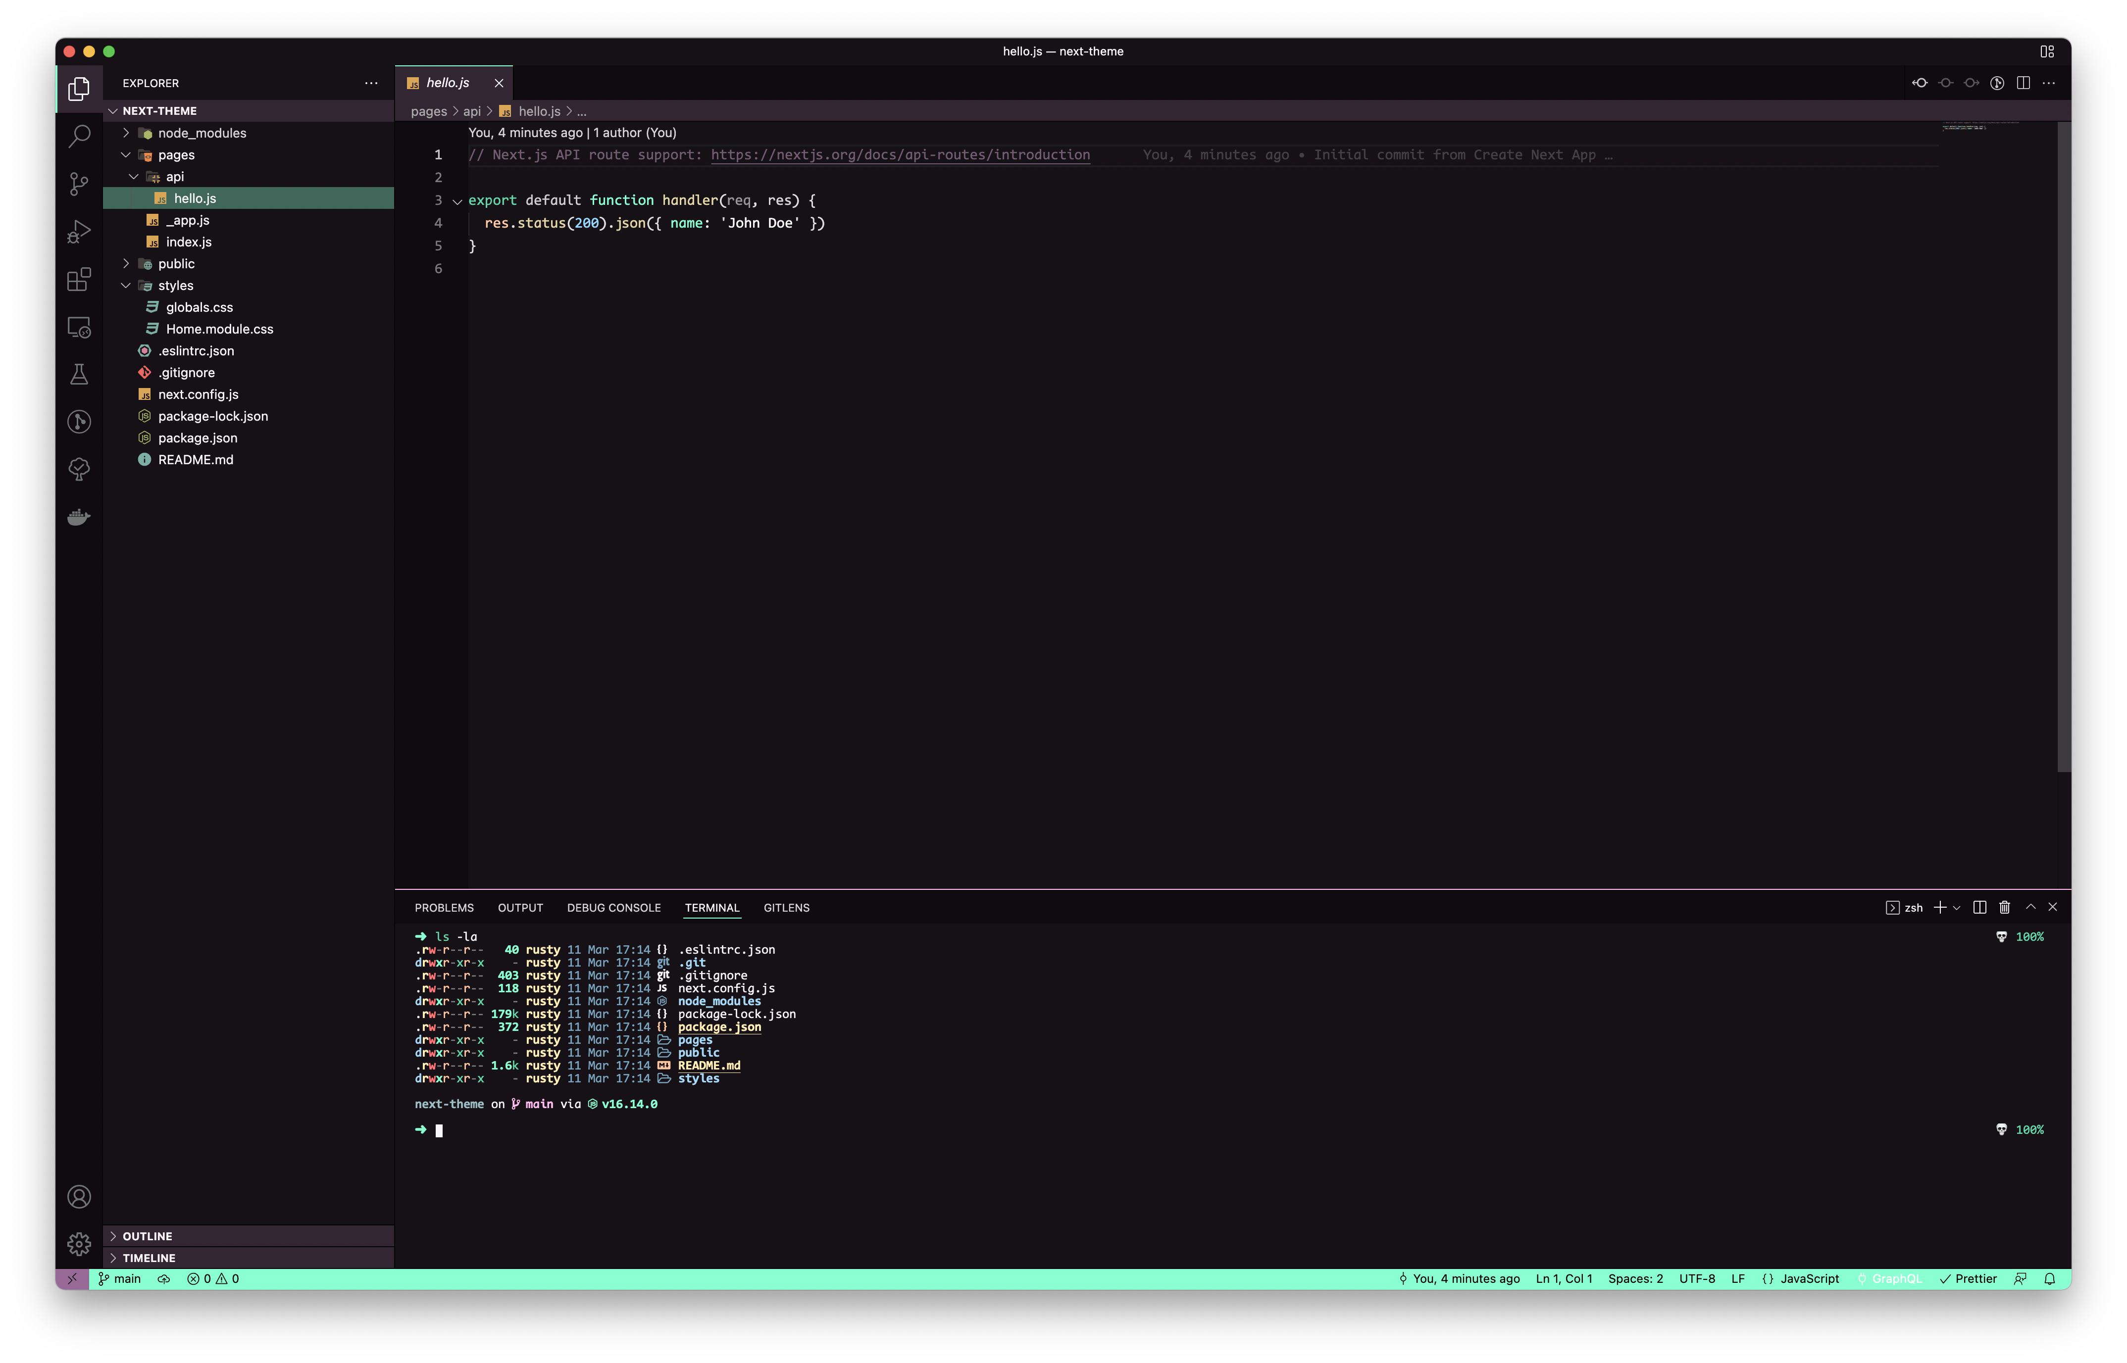Switch to the PROBLEMS tab
Viewport: 2127px width, 1363px height.
[444, 908]
